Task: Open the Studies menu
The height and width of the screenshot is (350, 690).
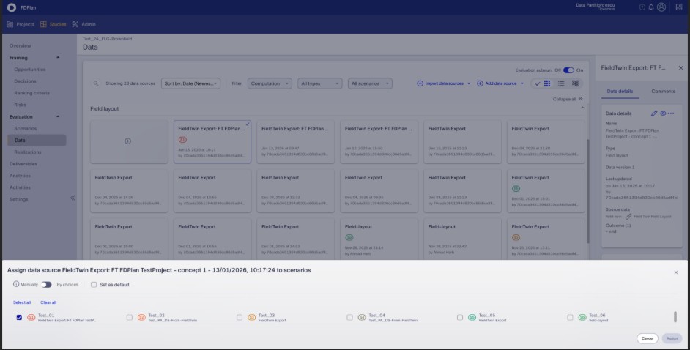Action: [x=53, y=24]
